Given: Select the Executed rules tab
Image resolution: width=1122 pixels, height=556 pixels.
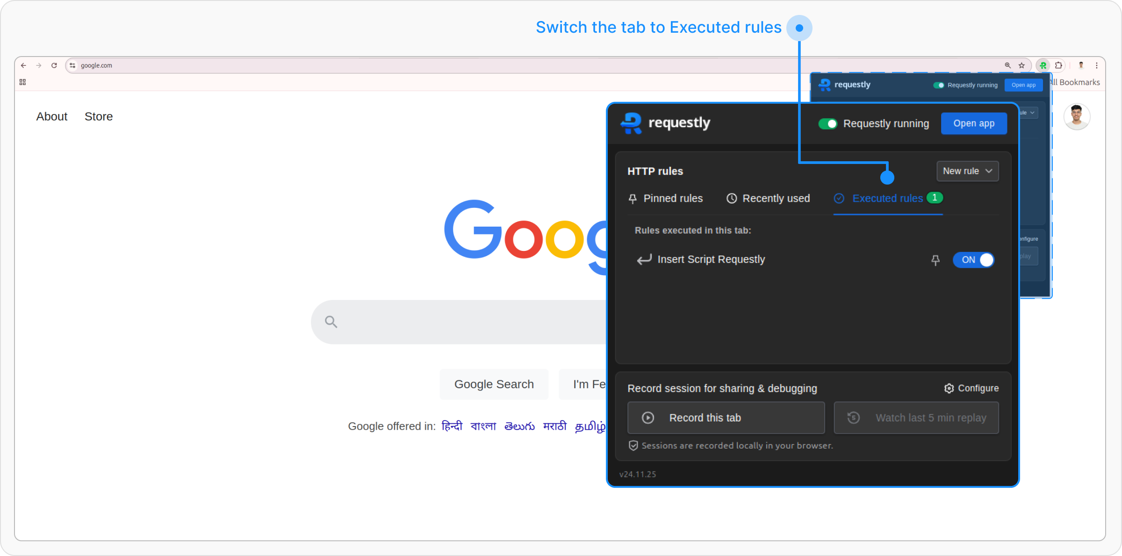Looking at the screenshot, I should click(x=887, y=199).
